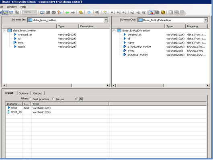This screenshot has height=160, width=213.
Task: Click the orange globe toolbar icon
Action: [x=163, y=12]
